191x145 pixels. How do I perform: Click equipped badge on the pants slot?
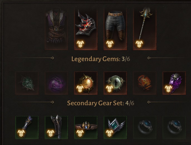(110, 44)
